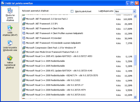Click icon of Visual C++ 2008 x86 9.0.30729.4974

24,90
